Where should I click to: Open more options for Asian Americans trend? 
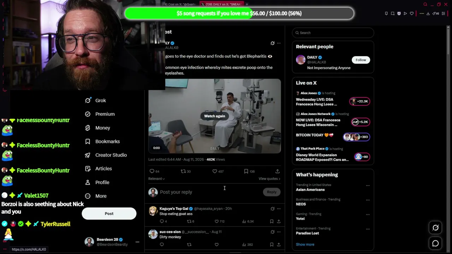(x=368, y=186)
